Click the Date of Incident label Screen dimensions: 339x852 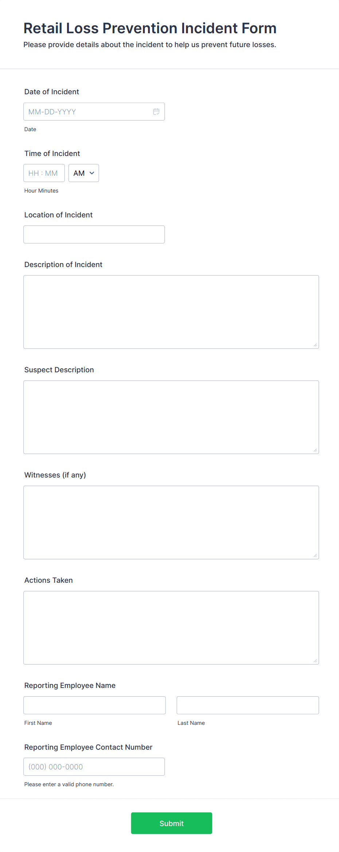coord(52,92)
